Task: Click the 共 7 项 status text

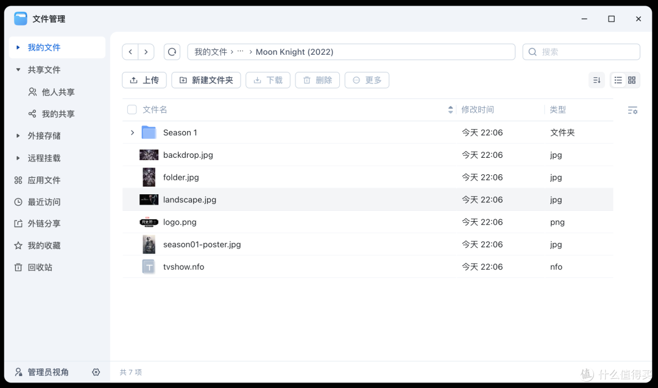Action: coord(130,372)
